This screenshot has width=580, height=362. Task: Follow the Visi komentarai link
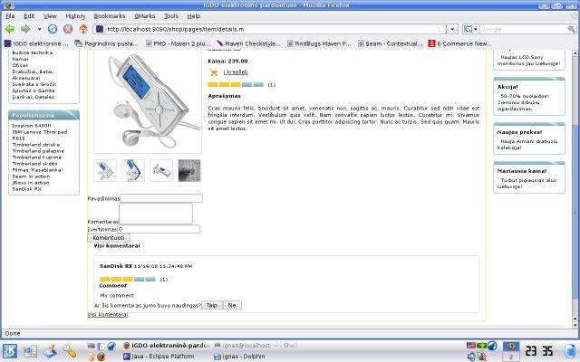(x=108, y=314)
